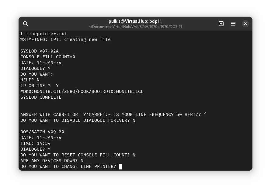
Task: Select the add-tab icon beside the menu
Action: 221,24
